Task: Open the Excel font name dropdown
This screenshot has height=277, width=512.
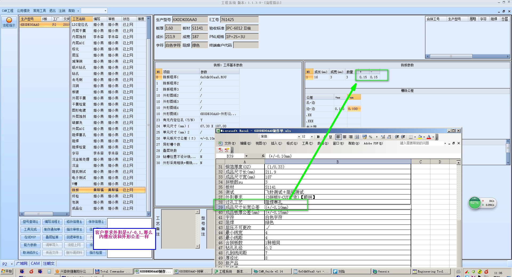Action: 299,137
